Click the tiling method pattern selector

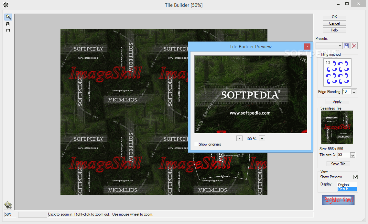[x=337, y=73]
